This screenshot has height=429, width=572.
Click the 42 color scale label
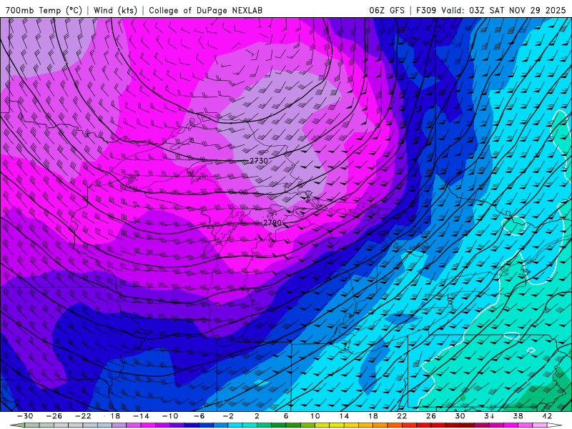click(x=547, y=416)
